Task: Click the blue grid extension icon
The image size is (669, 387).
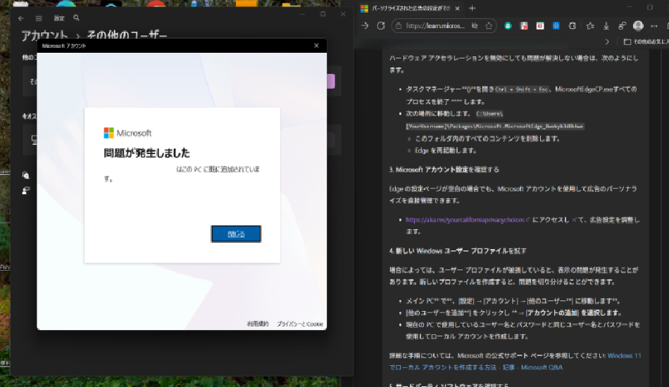Action: click(556, 26)
